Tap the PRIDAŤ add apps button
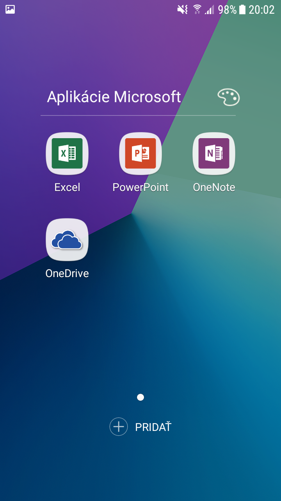 tap(140, 427)
